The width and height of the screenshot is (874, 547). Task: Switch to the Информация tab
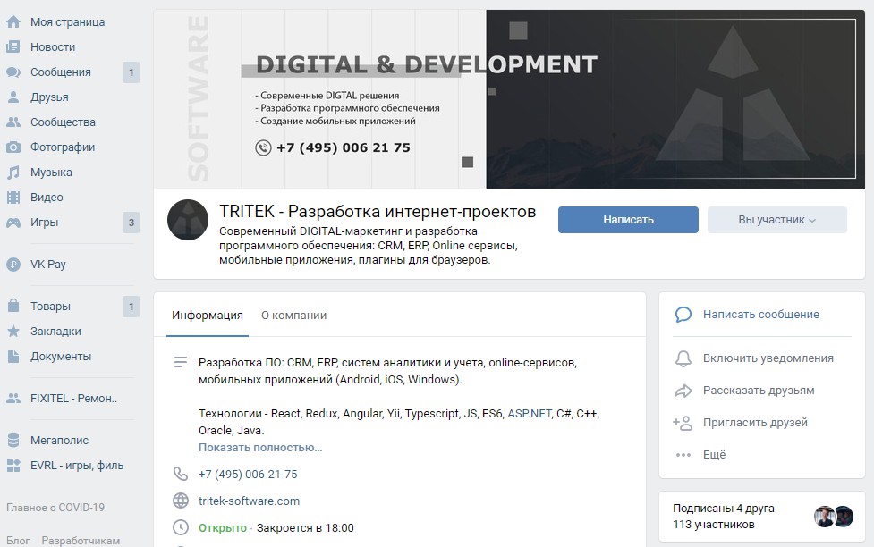tap(208, 316)
